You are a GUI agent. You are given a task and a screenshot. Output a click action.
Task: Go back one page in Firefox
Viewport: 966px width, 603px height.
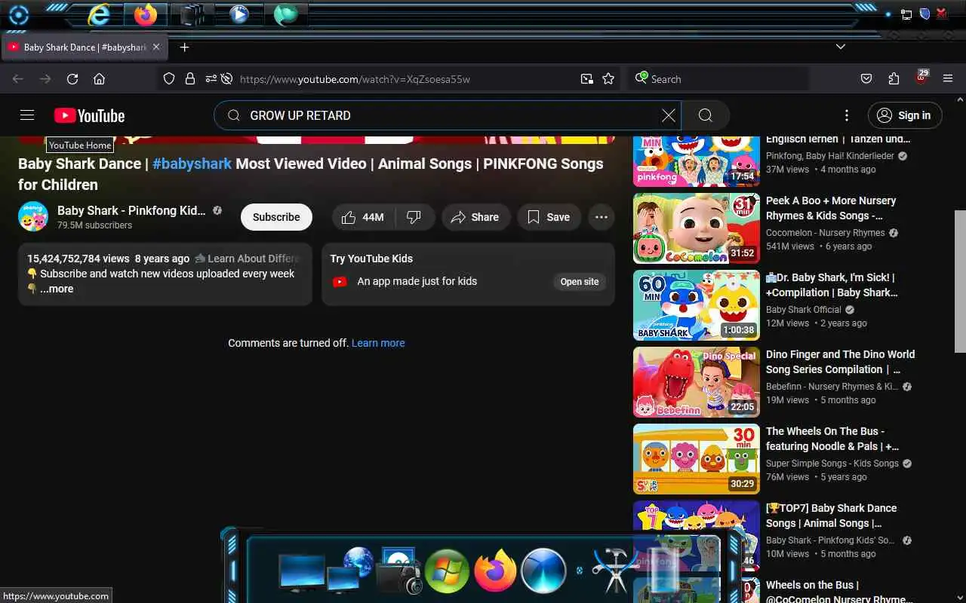pyautogui.click(x=18, y=79)
